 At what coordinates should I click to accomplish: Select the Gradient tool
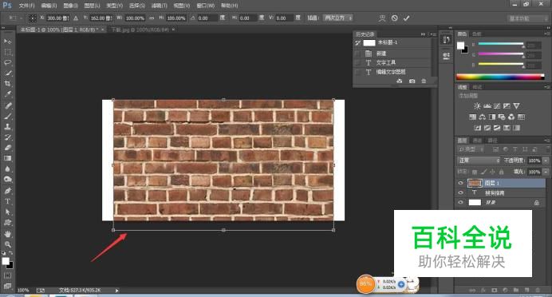coord(7,158)
